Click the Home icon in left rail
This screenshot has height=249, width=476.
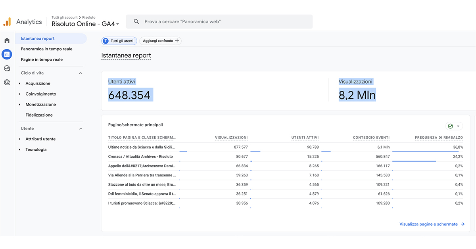point(7,40)
